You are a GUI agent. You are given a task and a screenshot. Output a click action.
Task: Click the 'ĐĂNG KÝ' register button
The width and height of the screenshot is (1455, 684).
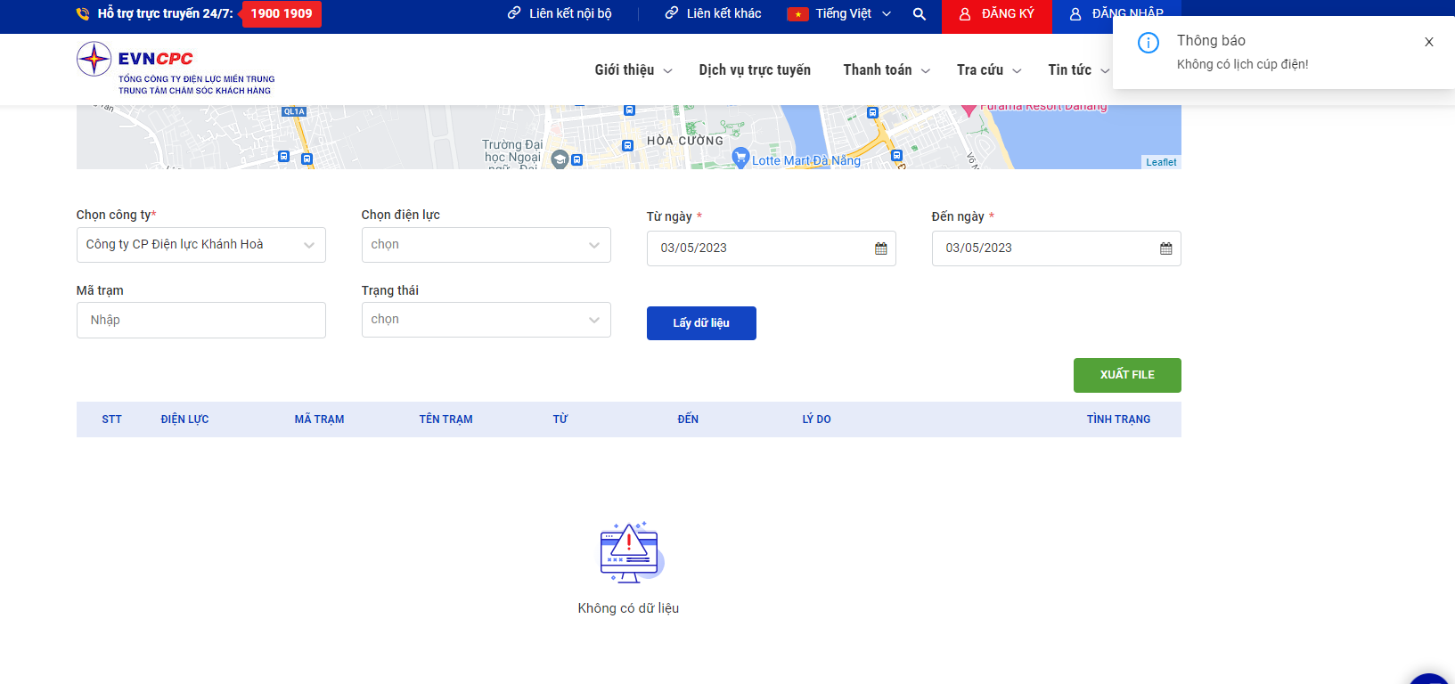tap(996, 14)
